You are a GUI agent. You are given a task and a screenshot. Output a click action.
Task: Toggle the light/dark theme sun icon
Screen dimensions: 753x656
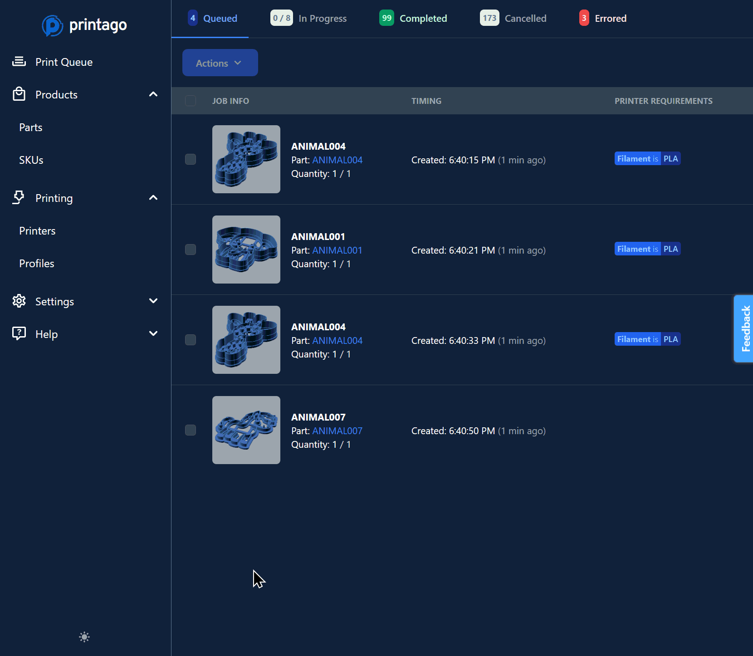pyautogui.click(x=84, y=637)
